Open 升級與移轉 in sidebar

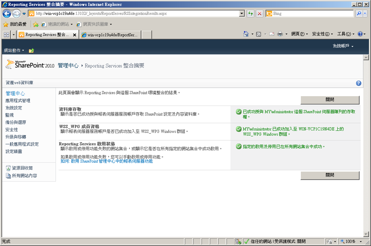(16, 137)
